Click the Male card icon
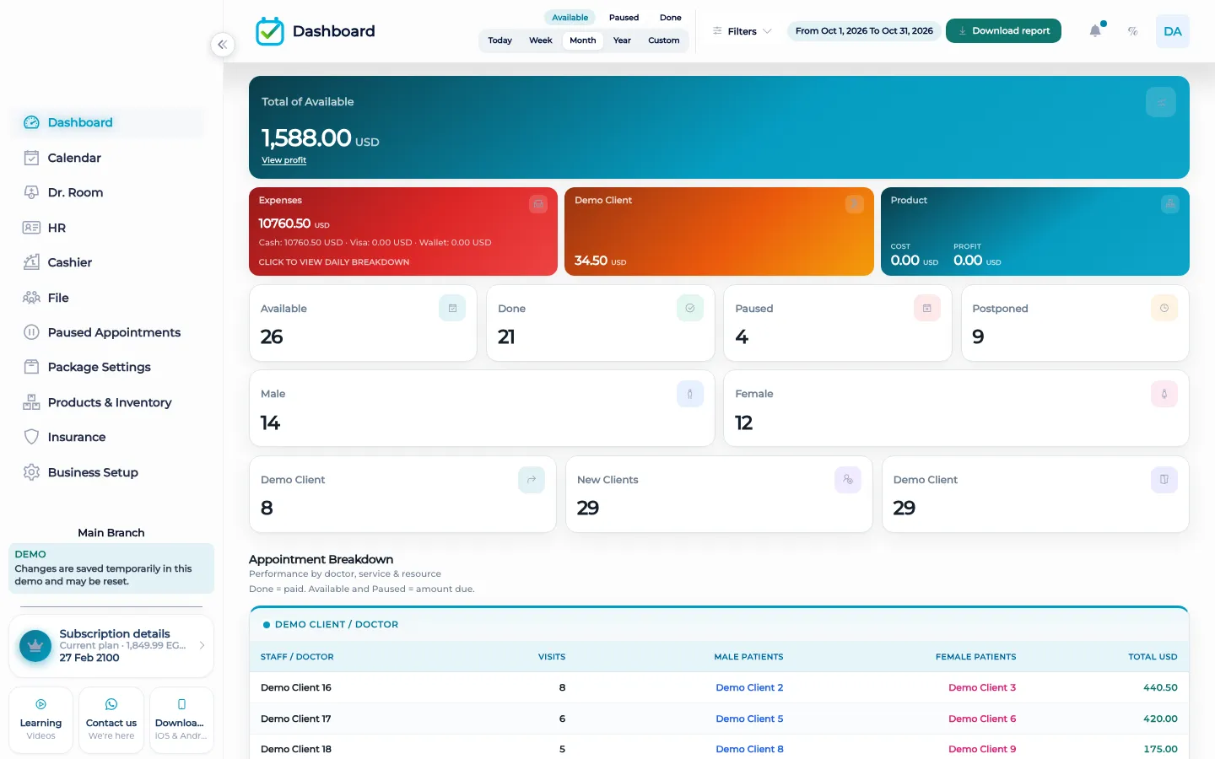The width and height of the screenshot is (1215, 759). point(690,394)
